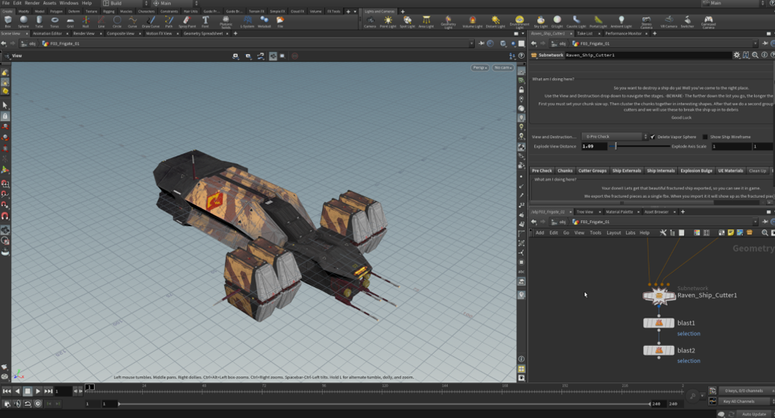Screen dimensions: 775x418
Task: Click the Environment Light shelf icon
Action: point(519,21)
